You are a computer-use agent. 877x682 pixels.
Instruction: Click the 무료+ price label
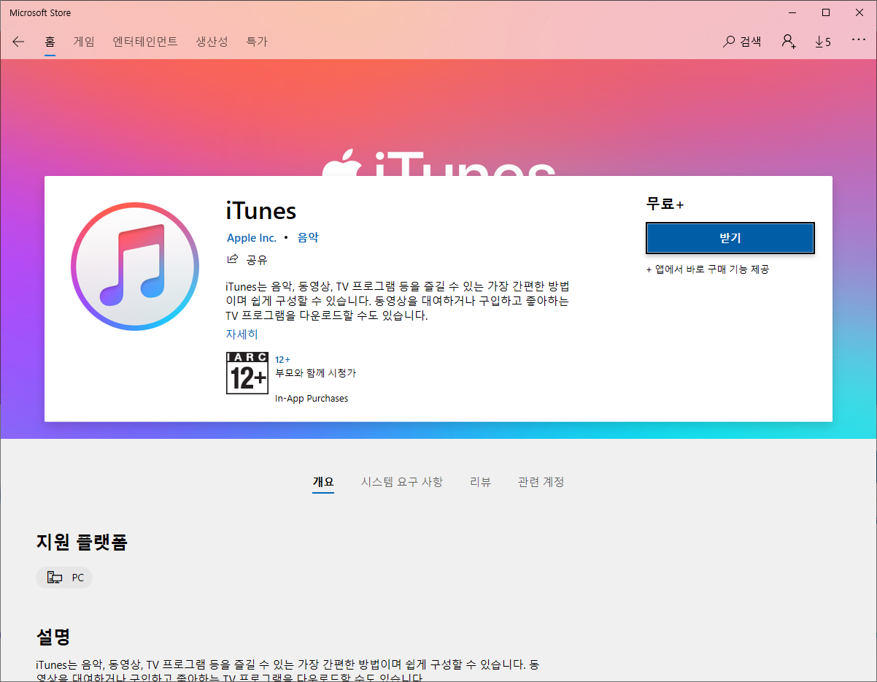tap(665, 204)
